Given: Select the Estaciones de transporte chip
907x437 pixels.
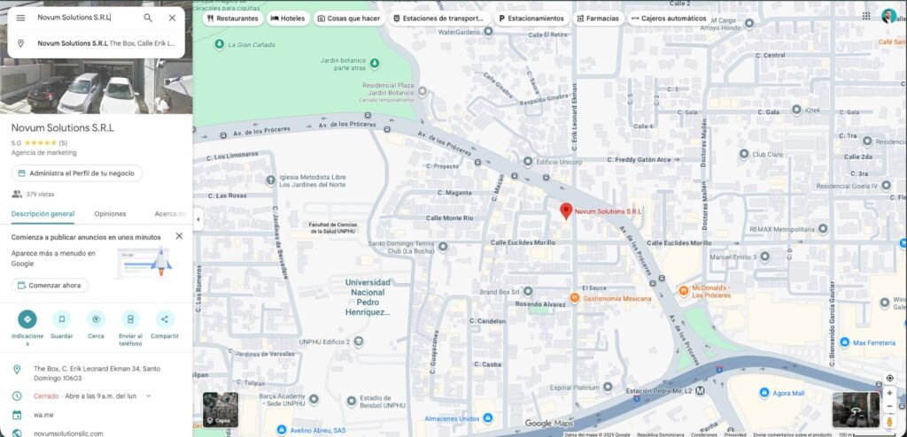Looking at the screenshot, I should point(439,19).
